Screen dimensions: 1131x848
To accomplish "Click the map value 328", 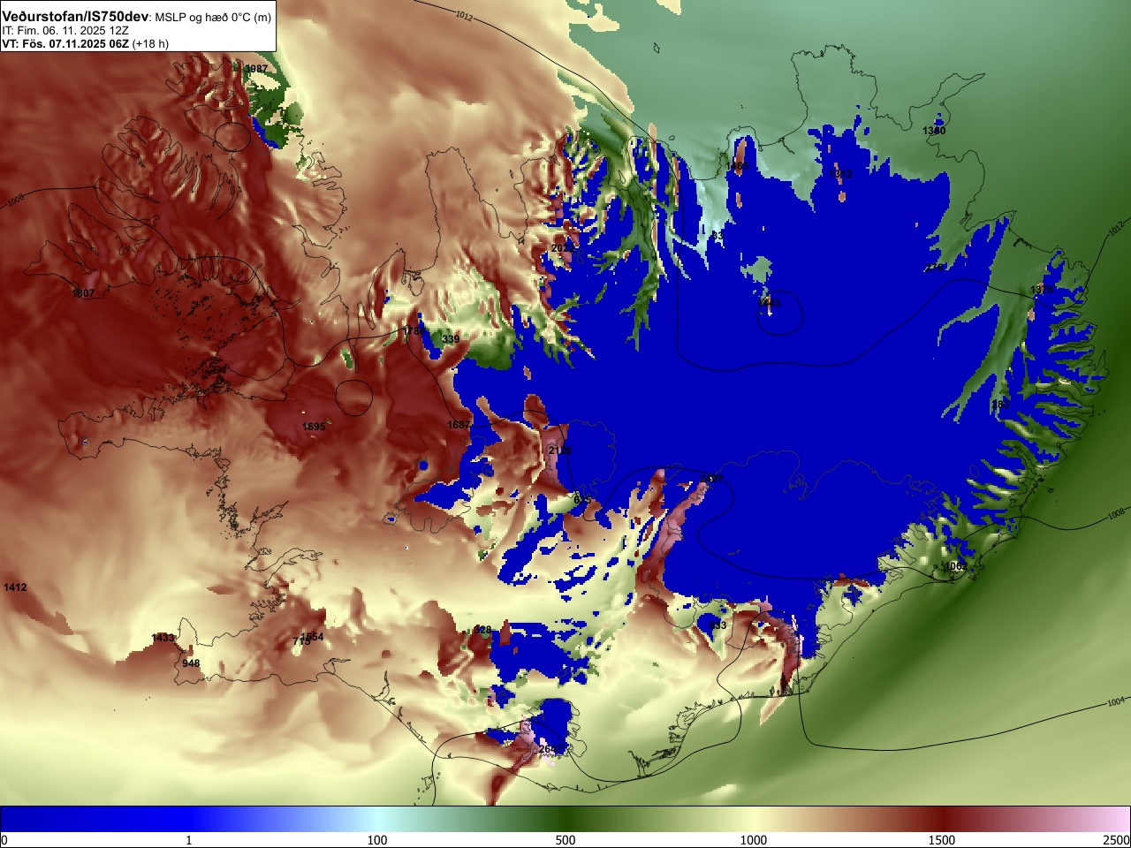I will pos(482,630).
